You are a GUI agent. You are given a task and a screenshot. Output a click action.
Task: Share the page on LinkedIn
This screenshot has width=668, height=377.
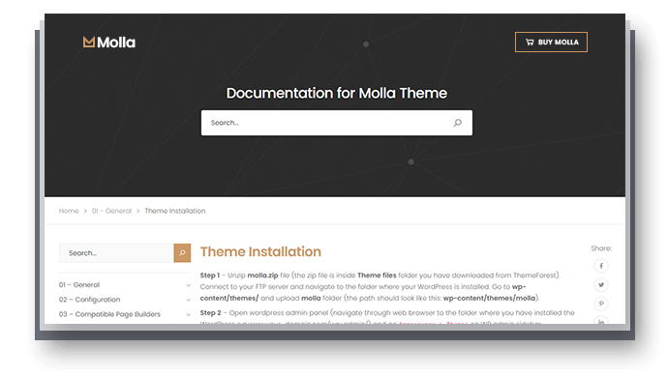[601, 321]
